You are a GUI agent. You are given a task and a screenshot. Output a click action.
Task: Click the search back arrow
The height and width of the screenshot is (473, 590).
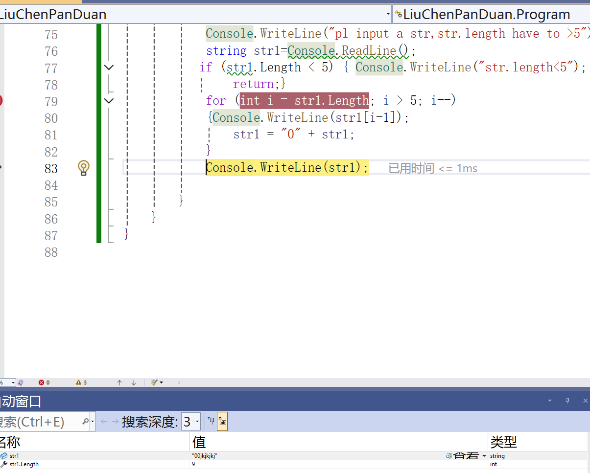[104, 421]
